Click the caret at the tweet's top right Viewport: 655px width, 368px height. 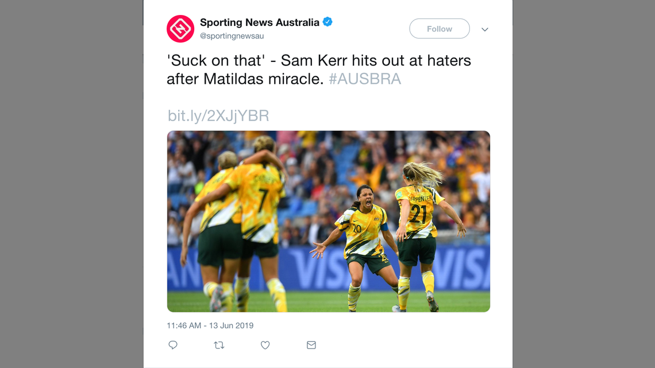click(484, 29)
